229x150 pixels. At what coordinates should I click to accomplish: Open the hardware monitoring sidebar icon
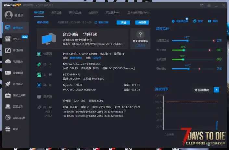[8, 28]
